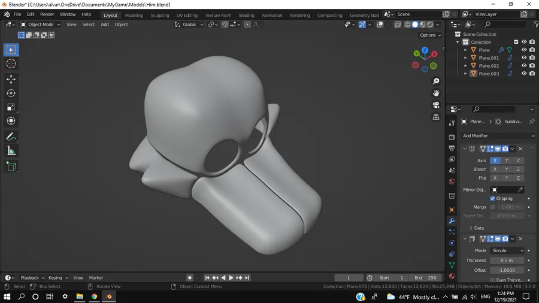Screen dimensions: 539x303
Task: Select the Move tool
Action: coord(11,79)
